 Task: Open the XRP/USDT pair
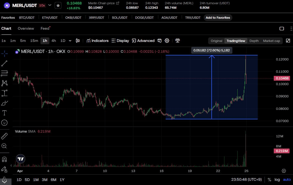(96, 17)
